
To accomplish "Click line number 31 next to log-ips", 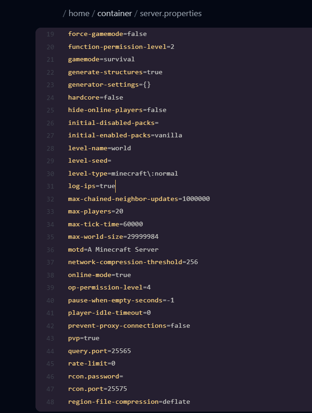I will click(x=50, y=186).
